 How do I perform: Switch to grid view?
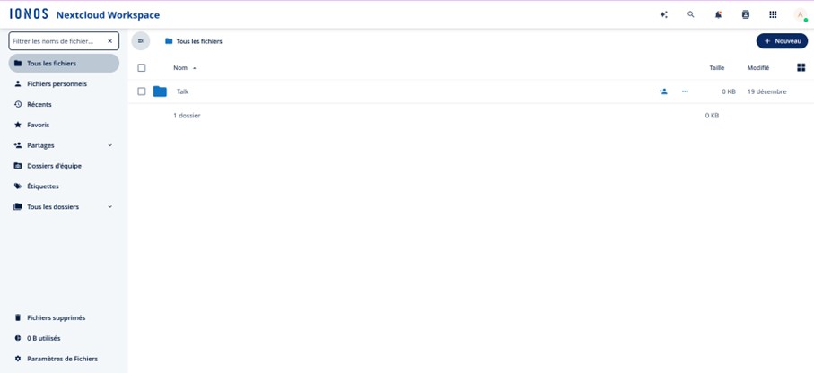tap(801, 67)
